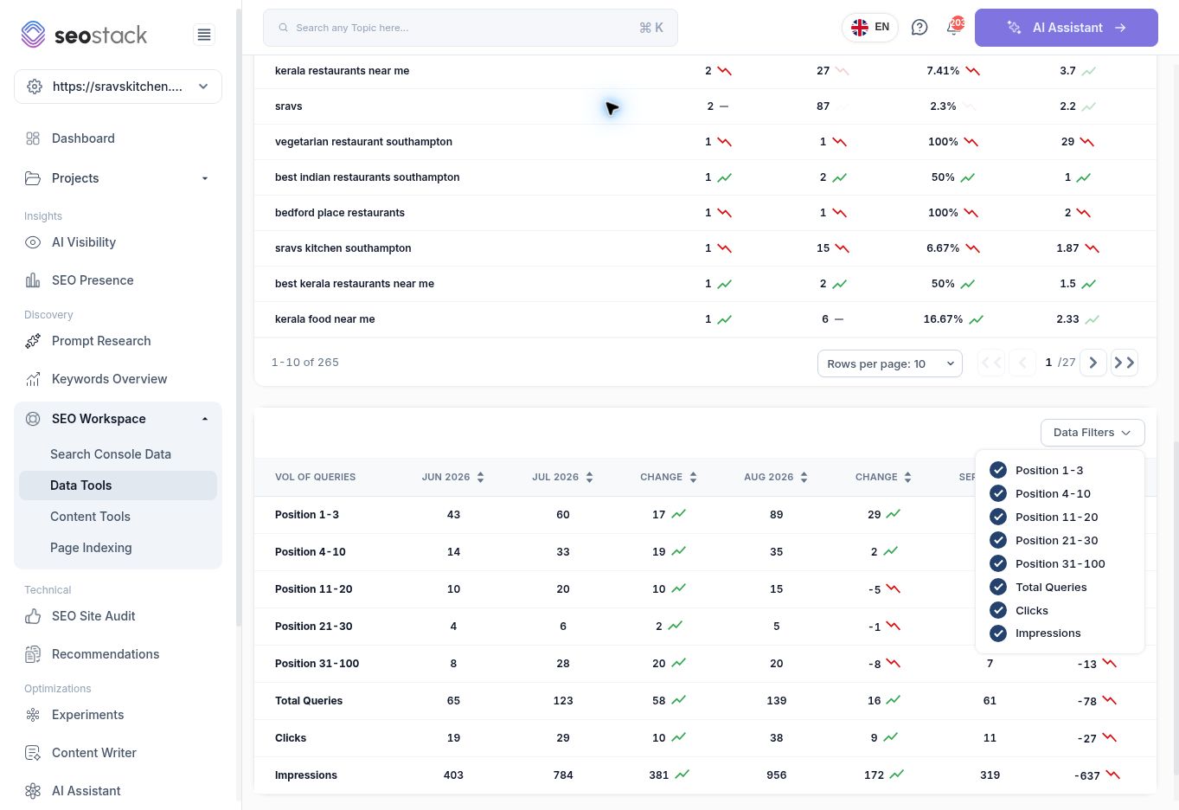The height and width of the screenshot is (810, 1179).
Task: Click the Content Writer edit icon
Action: 33,753
